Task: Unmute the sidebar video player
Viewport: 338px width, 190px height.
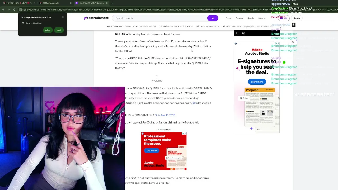Action: pyautogui.click(x=243, y=33)
